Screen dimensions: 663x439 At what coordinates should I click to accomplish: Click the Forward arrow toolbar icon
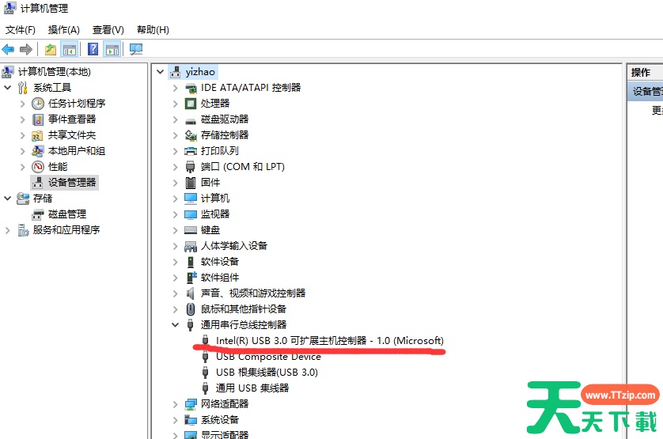pyautogui.click(x=26, y=50)
